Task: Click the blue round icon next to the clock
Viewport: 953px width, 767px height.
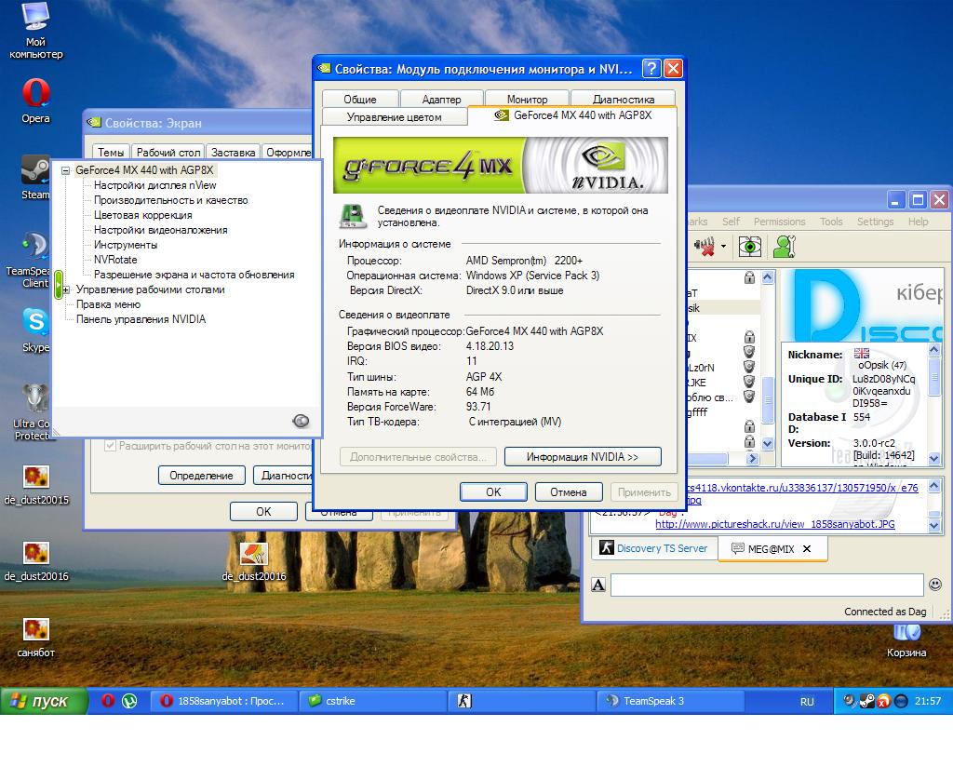Action: [901, 701]
